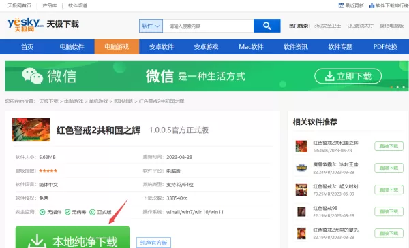409x248 pixels.
Task: Click the first banner carousel dot
Action: point(391,88)
